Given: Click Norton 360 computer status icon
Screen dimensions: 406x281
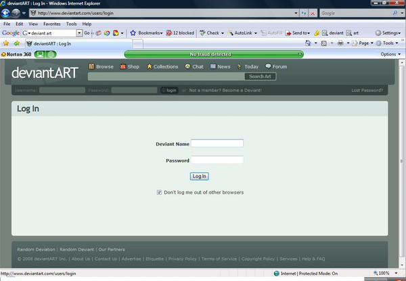Looking at the screenshot, I should [40, 54].
